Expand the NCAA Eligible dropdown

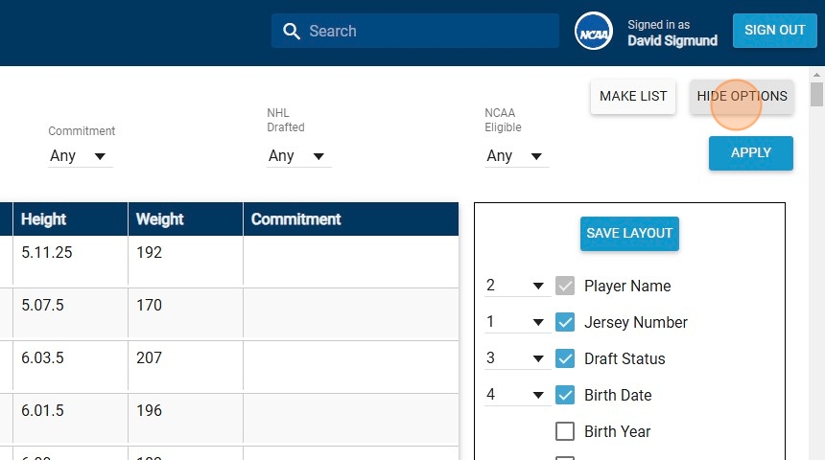[516, 156]
